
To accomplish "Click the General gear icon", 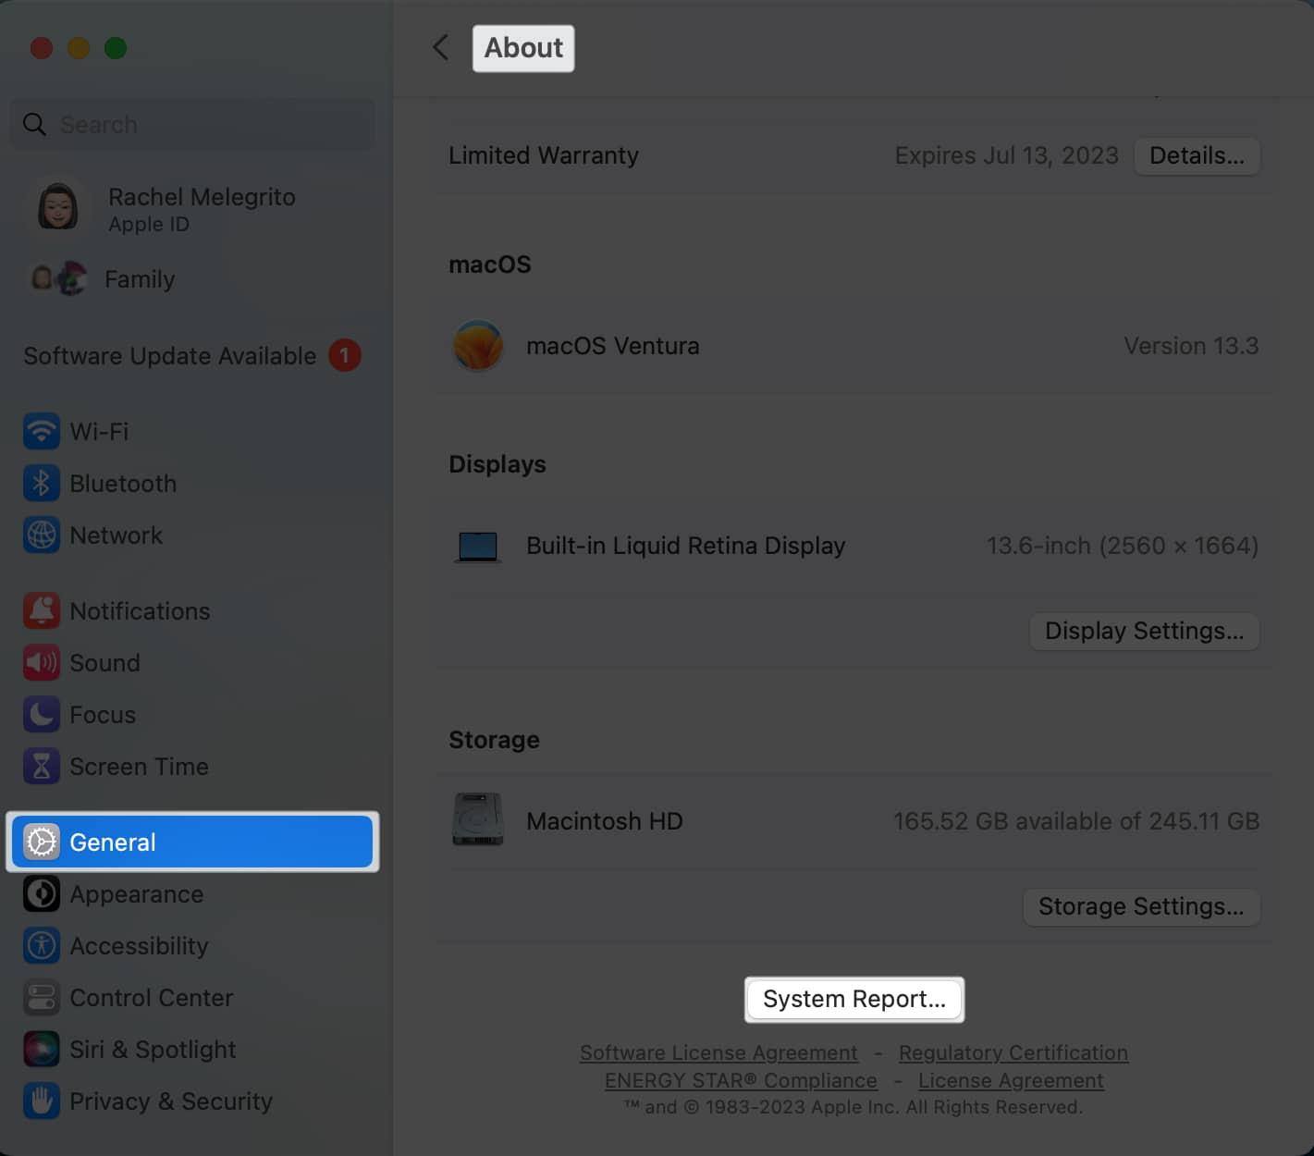I will tap(42, 842).
